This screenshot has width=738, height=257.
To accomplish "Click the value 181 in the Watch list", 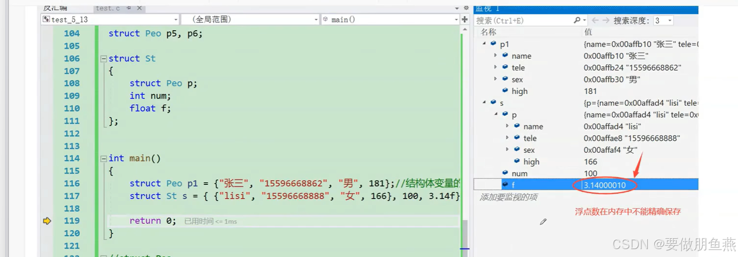I will click(x=590, y=91).
